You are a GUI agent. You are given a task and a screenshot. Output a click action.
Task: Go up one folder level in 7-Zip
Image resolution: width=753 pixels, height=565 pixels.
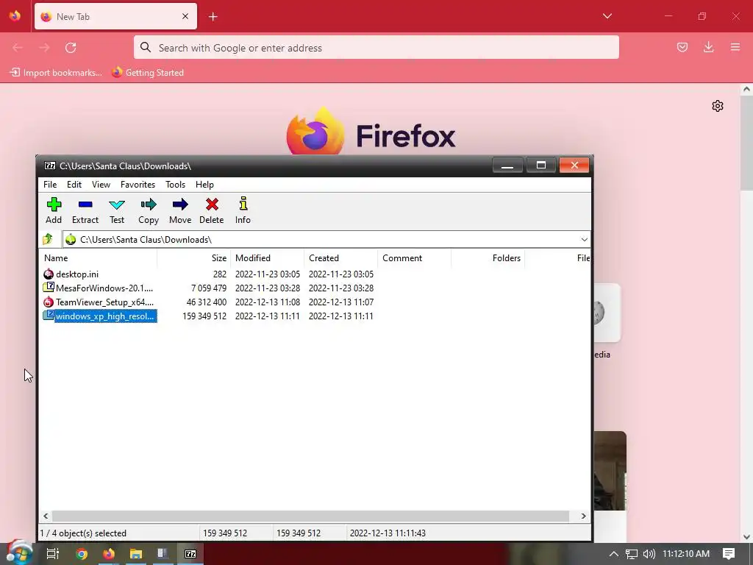[x=48, y=239]
